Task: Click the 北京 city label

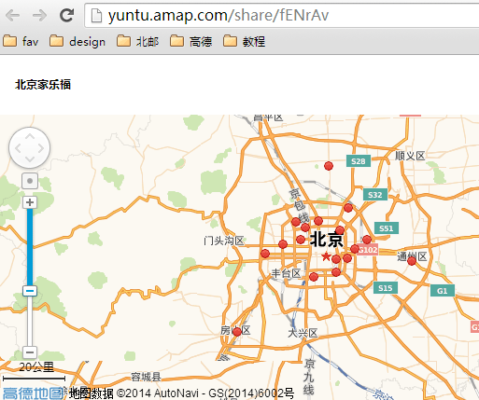Action: point(327,239)
